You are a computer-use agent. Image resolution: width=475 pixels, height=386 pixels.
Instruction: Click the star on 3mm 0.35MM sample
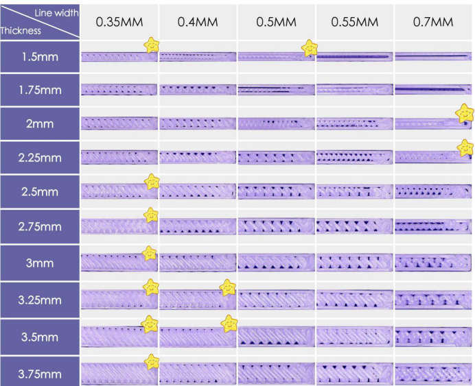[x=150, y=253]
